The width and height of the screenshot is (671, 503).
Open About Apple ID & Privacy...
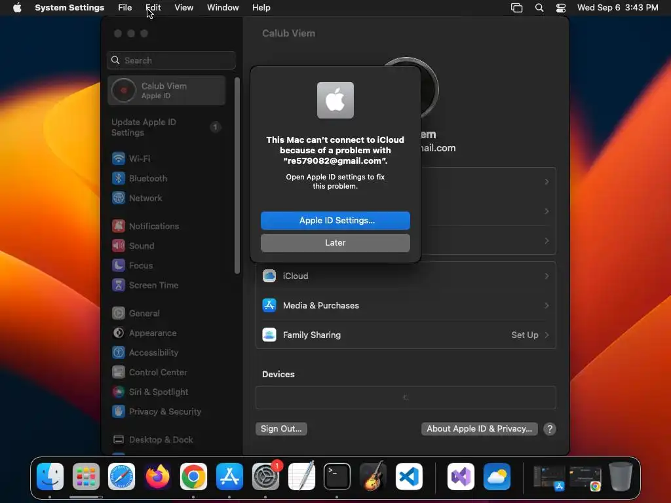tap(479, 428)
